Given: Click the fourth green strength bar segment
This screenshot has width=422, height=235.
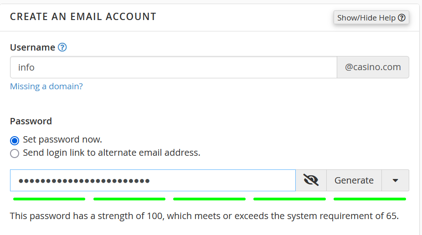Looking at the screenshot, I should [289, 199].
